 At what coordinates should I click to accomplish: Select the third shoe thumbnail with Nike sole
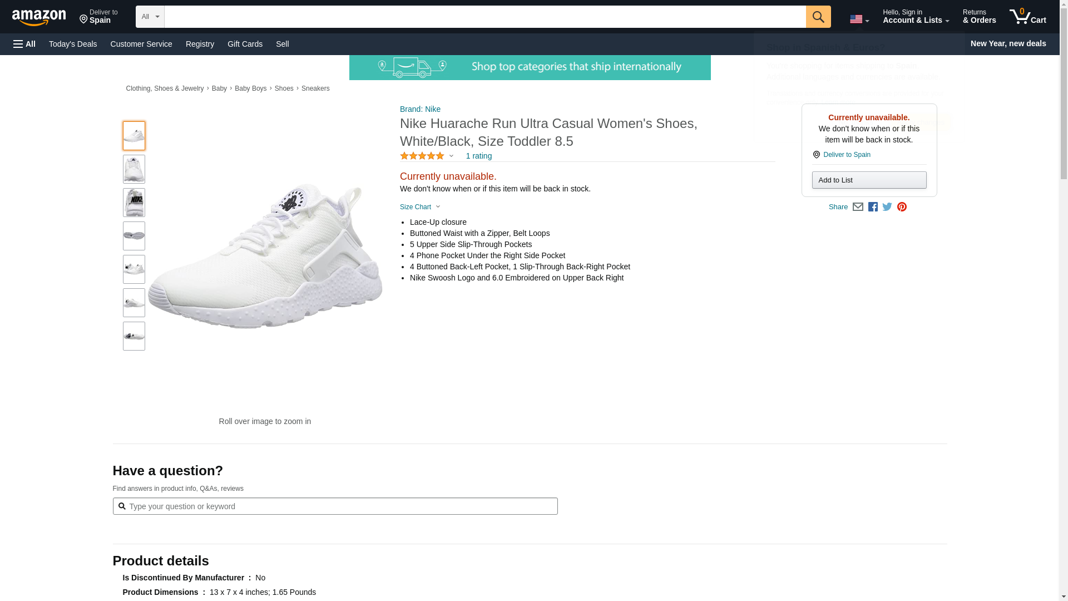134,203
